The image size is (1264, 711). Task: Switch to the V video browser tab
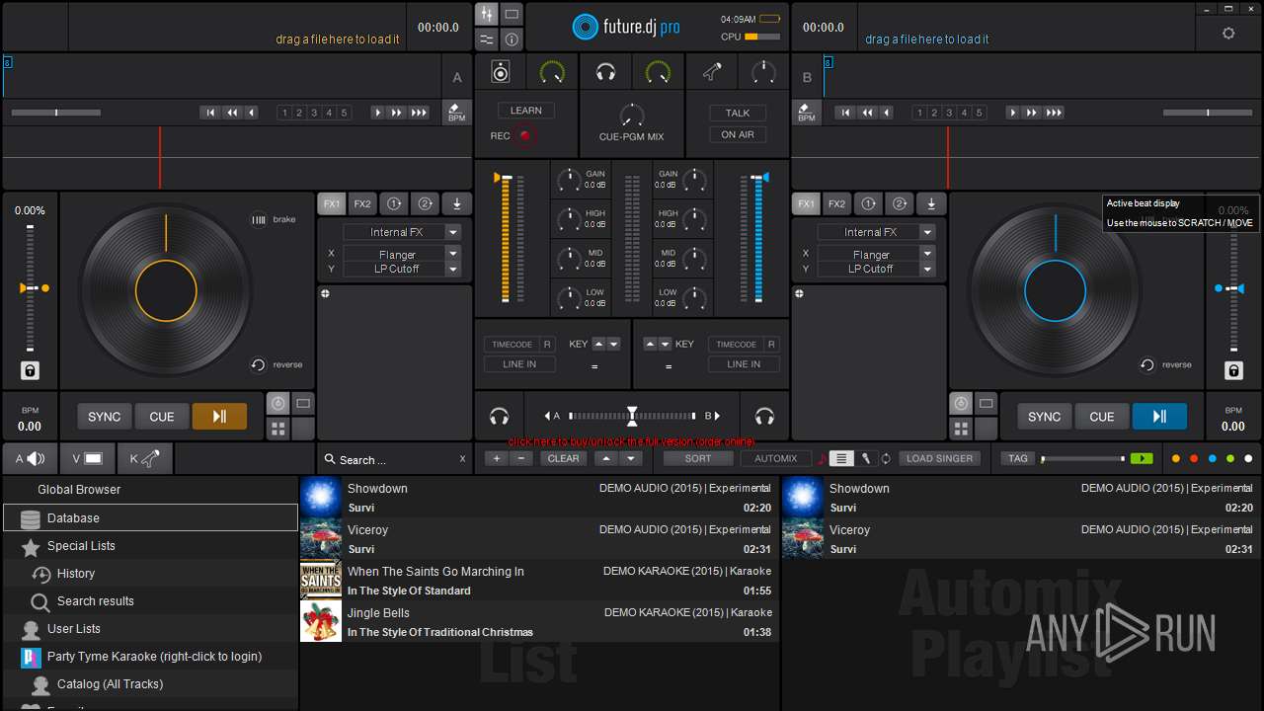click(87, 458)
